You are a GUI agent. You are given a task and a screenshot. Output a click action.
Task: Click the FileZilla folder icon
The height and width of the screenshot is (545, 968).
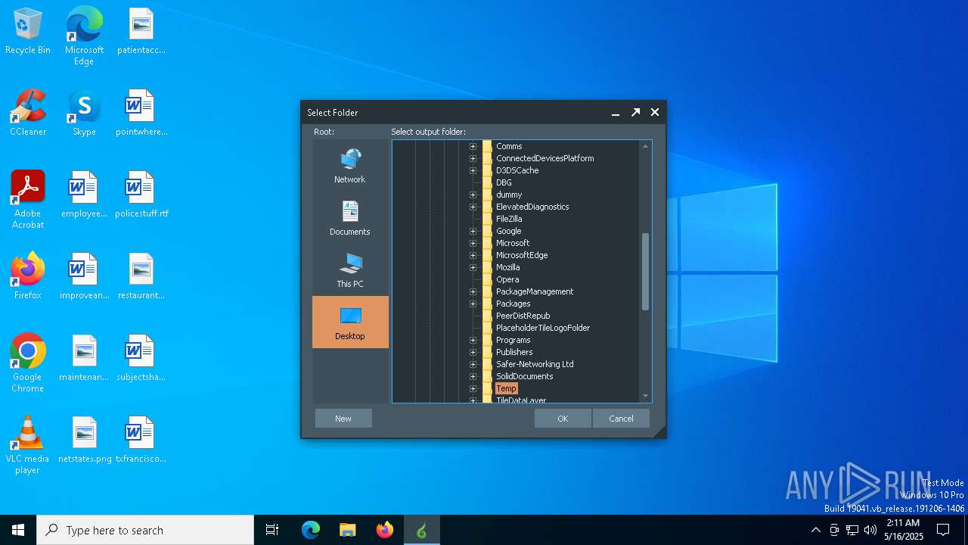point(487,219)
